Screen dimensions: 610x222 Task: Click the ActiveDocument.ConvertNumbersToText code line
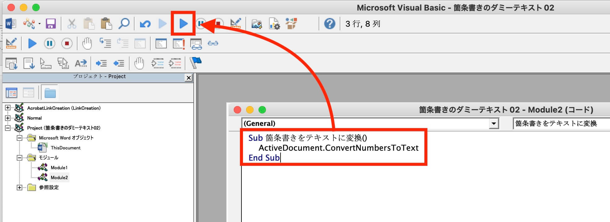pyautogui.click(x=338, y=148)
